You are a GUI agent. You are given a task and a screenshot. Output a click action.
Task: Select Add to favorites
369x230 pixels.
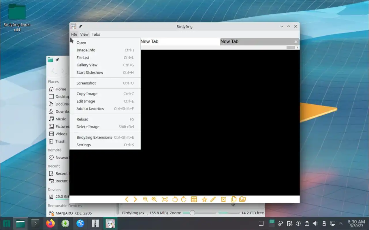105,109
